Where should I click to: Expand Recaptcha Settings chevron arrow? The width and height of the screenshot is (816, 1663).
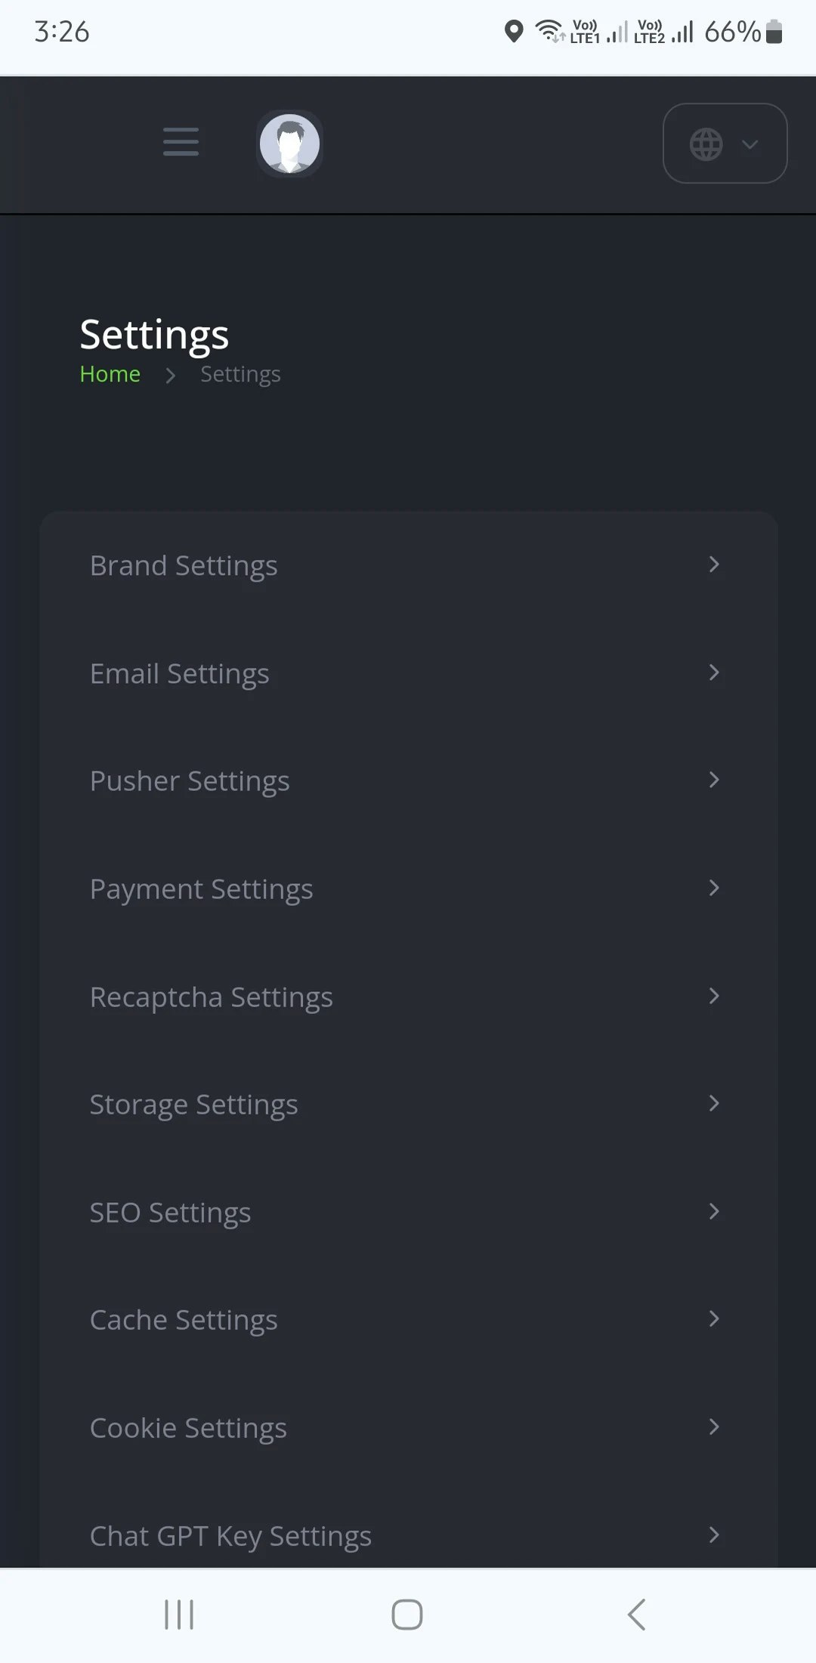[713, 996]
